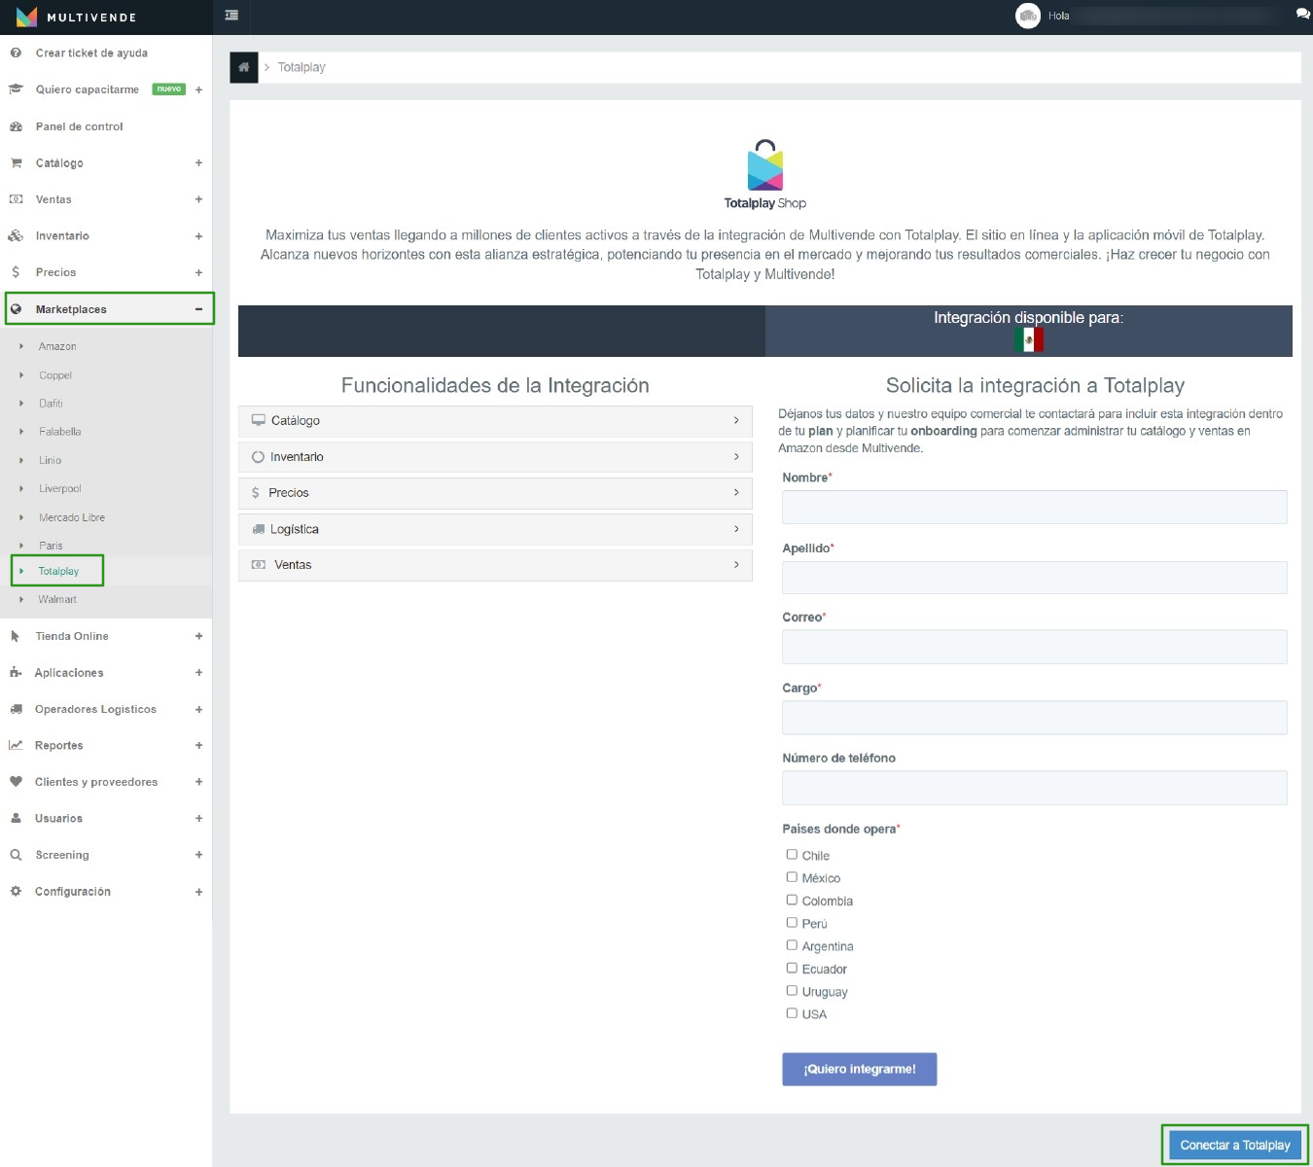The width and height of the screenshot is (1313, 1167).
Task: Click the Ventas money icon in sidebar
Action: 16,199
